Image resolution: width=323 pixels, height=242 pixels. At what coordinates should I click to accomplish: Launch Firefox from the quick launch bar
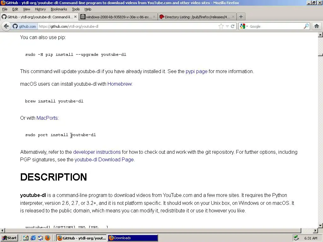(48, 238)
